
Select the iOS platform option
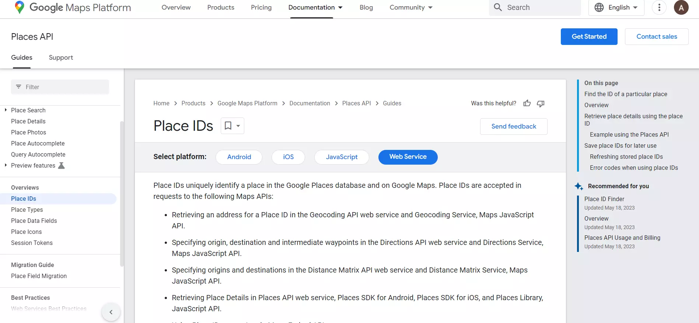288,157
